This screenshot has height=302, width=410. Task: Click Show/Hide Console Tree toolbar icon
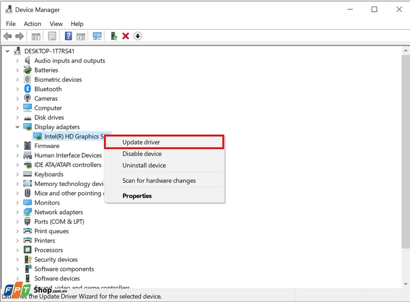[36, 36]
